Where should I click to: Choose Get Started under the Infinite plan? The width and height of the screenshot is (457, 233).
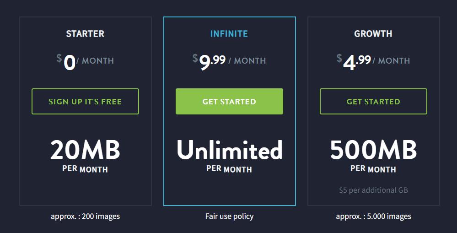point(229,102)
